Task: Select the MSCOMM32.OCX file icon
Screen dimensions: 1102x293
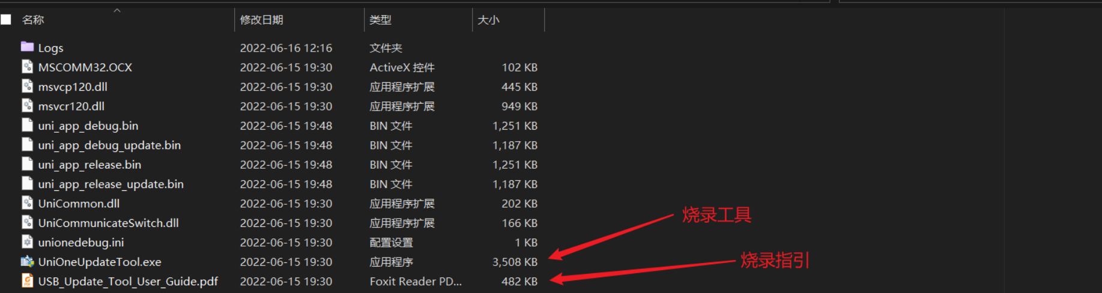Action: 27,67
